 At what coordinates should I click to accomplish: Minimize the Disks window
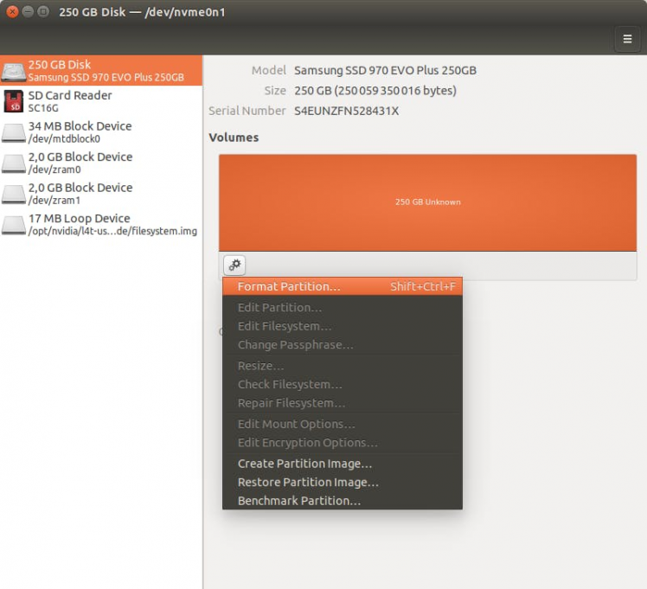tap(27, 12)
